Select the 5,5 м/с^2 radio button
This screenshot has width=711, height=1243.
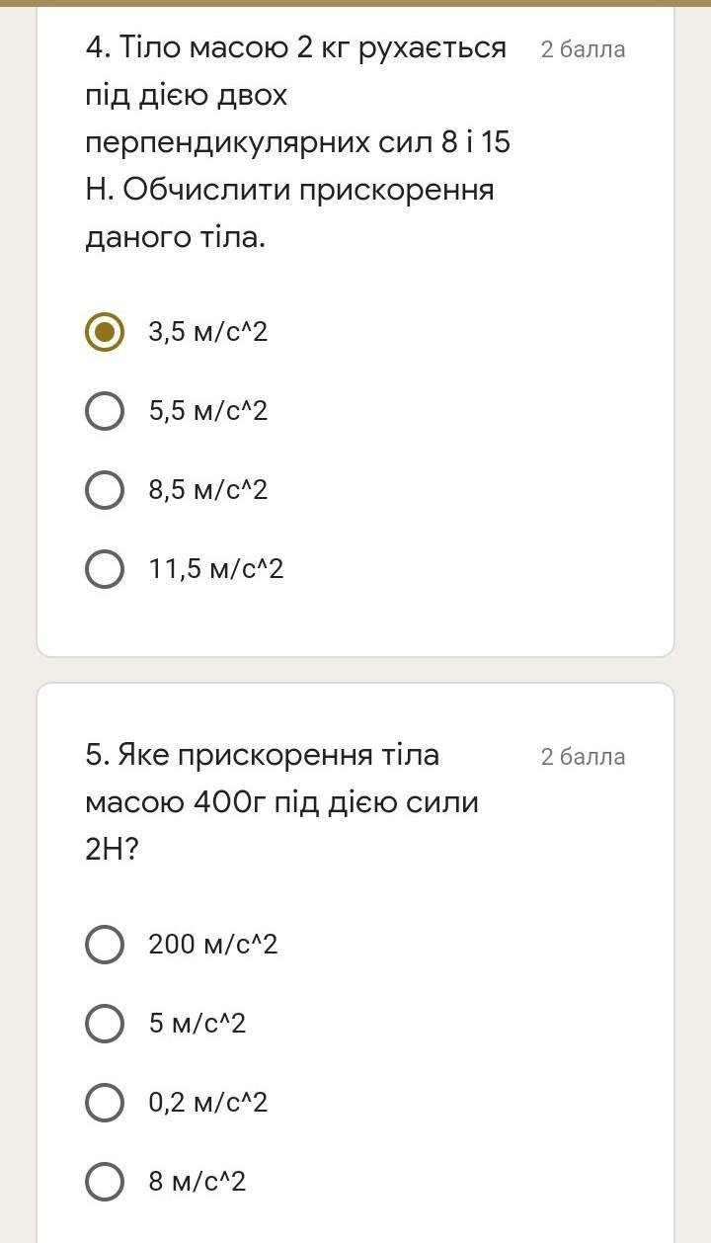[105, 411]
